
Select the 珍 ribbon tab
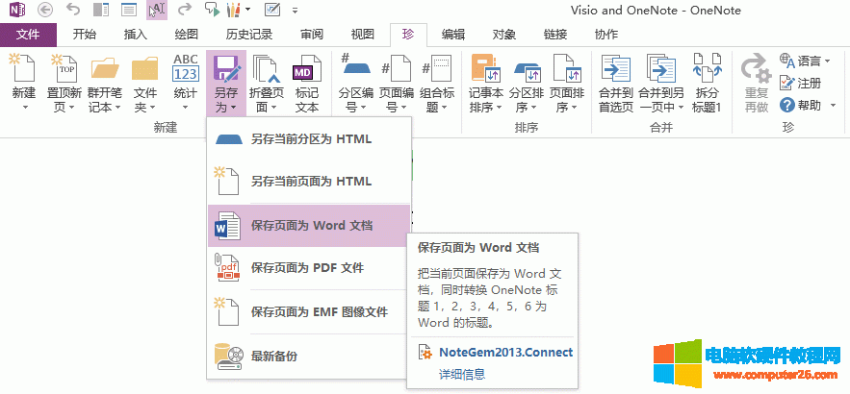[408, 36]
